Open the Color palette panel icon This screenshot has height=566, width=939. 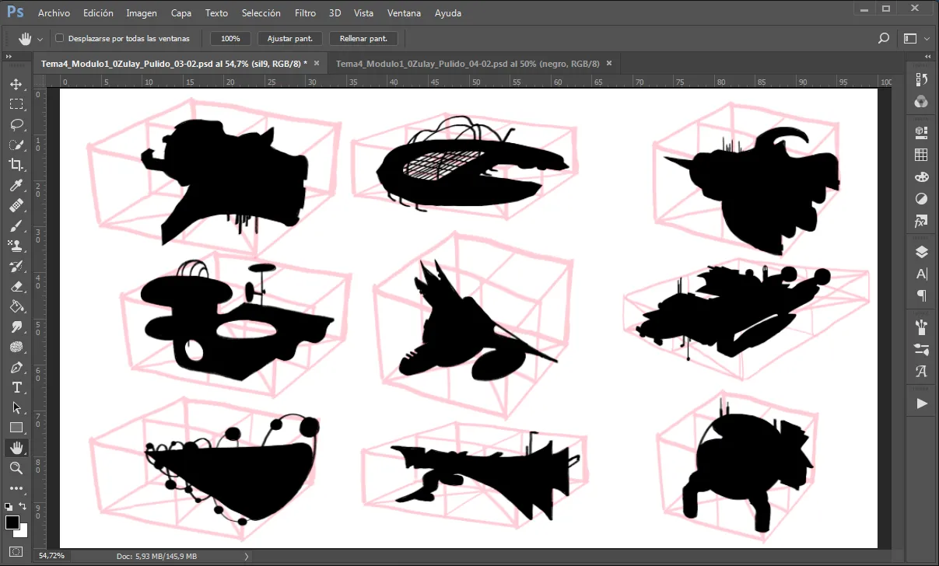922,177
